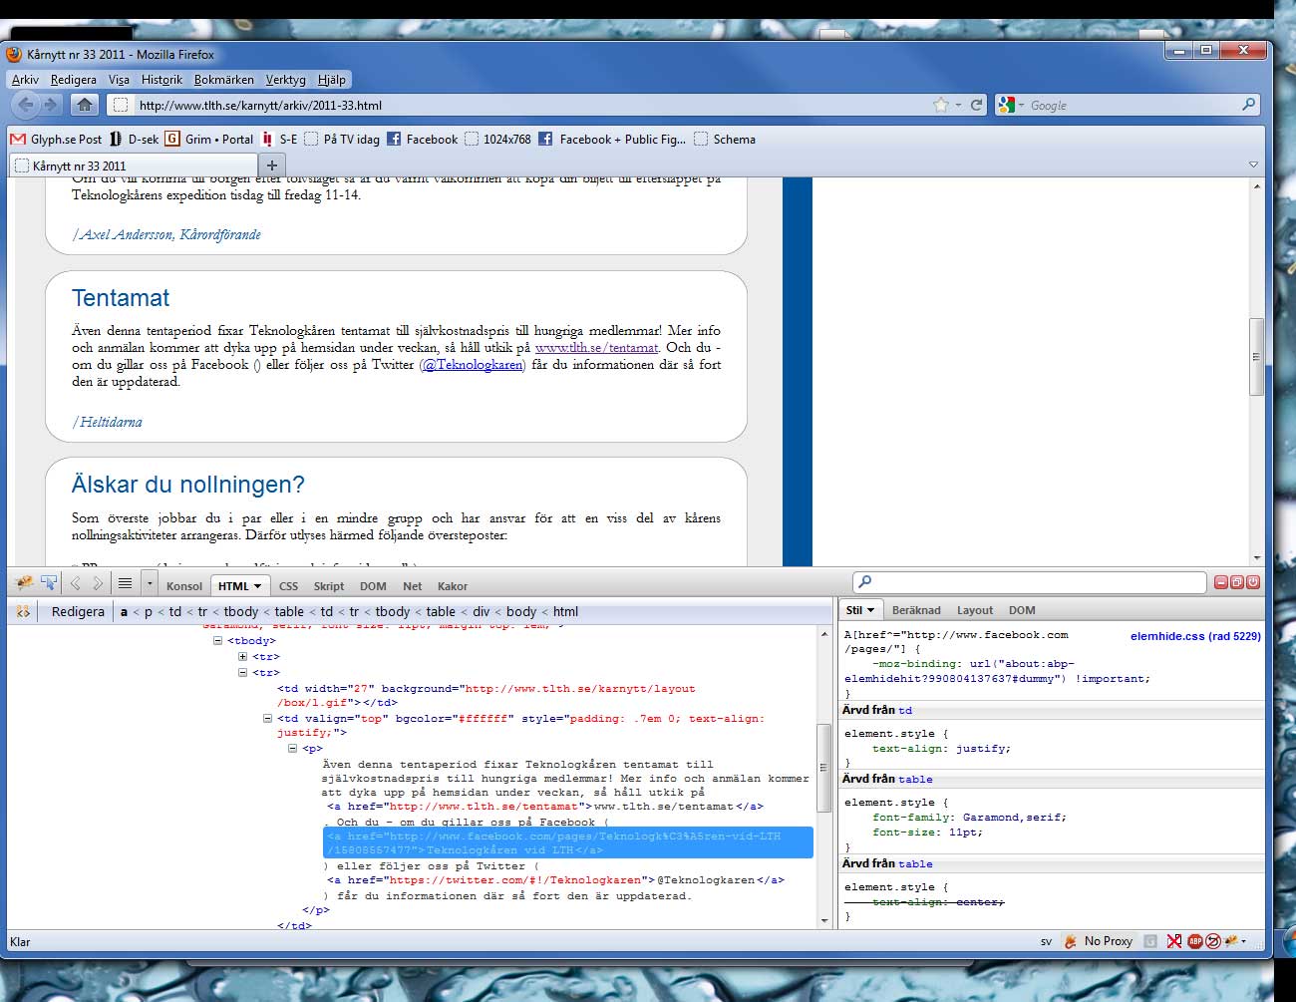
Task: Open the Hjälp menu
Action: click(332, 80)
